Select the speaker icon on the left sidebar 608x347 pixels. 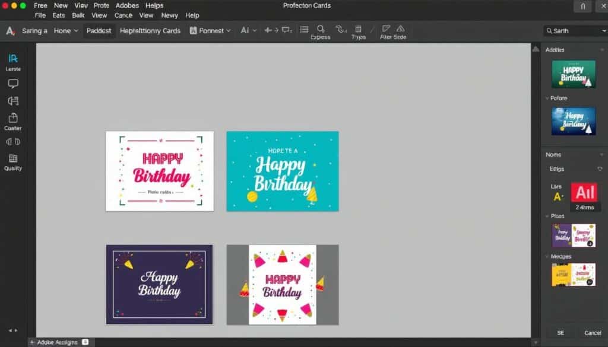(12, 141)
